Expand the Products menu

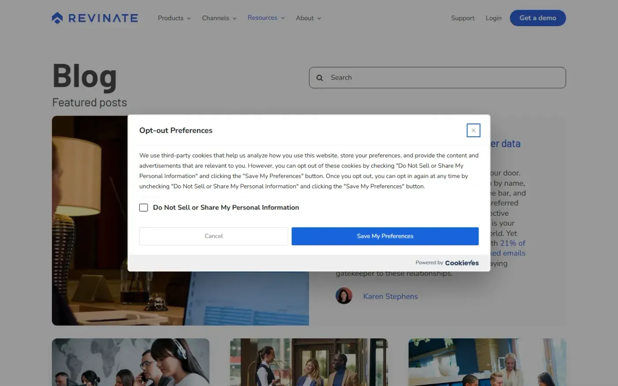click(x=174, y=18)
